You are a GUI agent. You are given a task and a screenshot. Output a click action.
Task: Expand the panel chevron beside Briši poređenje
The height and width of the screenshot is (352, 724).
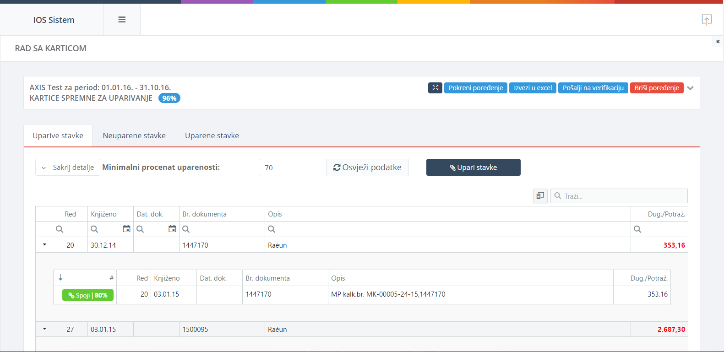point(691,88)
